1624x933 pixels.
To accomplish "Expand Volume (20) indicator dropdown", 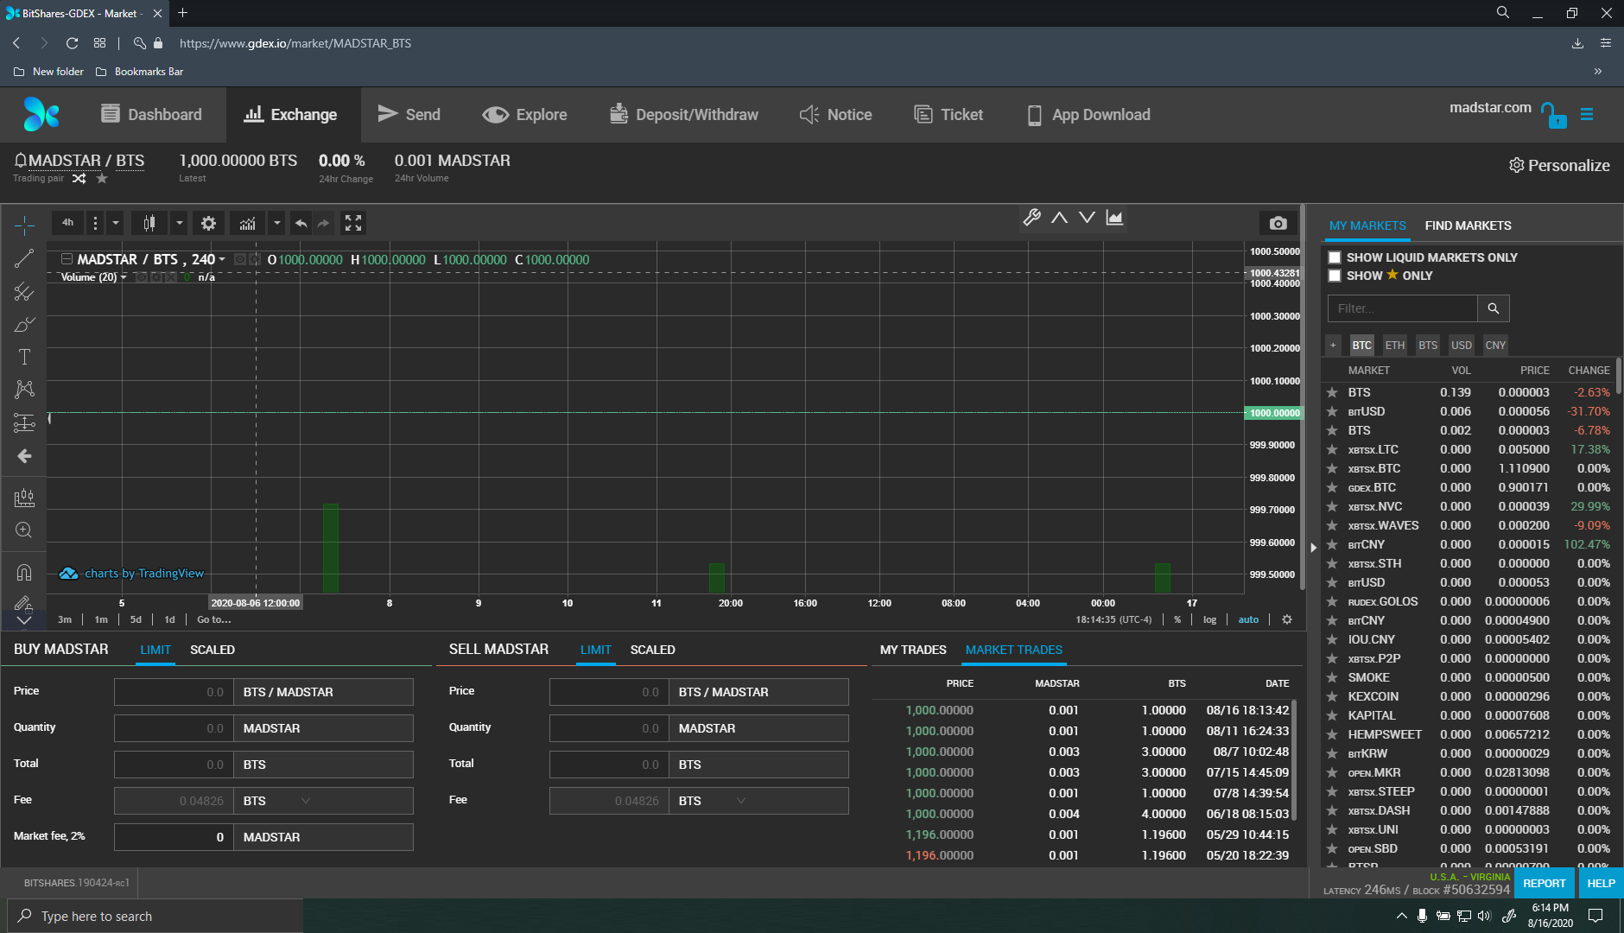I will tap(124, 277).
